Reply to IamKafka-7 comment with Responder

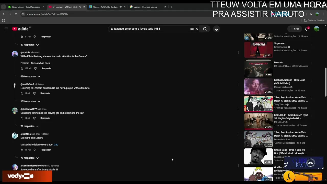tap(45, 93)
